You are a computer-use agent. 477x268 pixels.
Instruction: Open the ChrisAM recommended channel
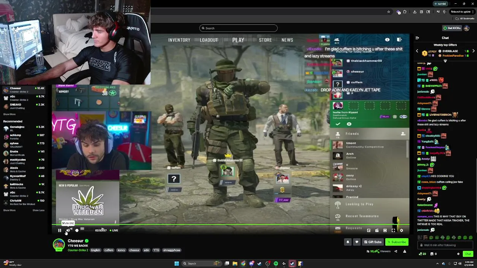24,202
